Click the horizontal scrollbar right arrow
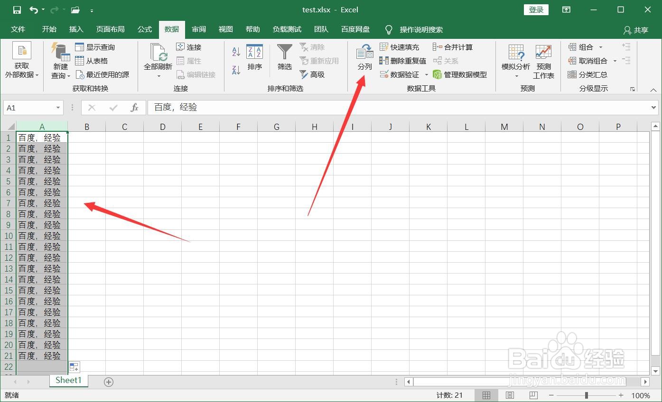 pyautogui.click(x=645, y=382)
